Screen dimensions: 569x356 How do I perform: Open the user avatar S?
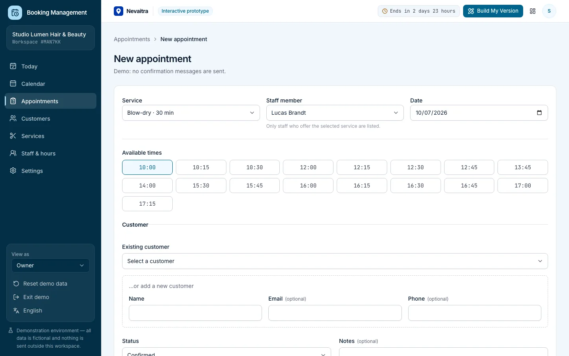pos(549,11)
